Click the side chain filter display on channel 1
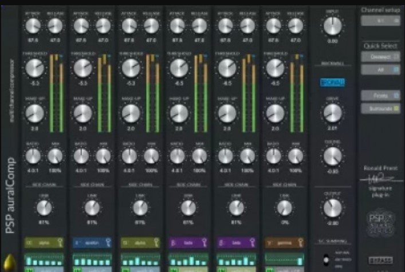This screenshot has width=405, height=272. [44, 259]
